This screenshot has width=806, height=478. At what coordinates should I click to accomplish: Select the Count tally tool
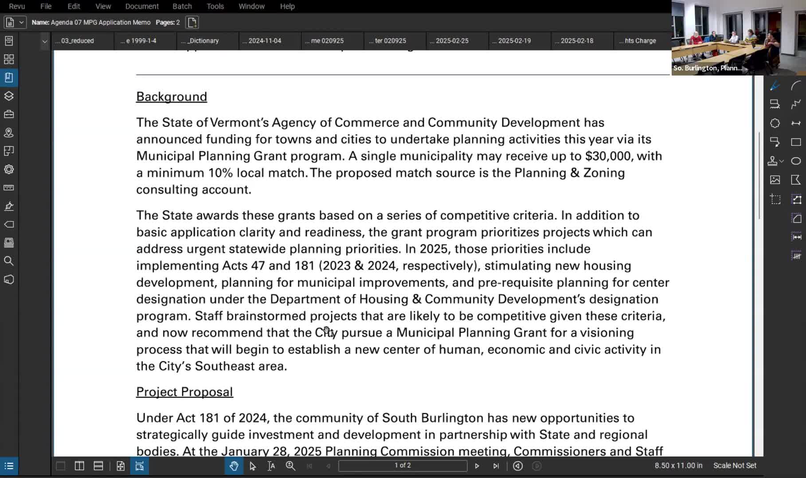point(796,256)
